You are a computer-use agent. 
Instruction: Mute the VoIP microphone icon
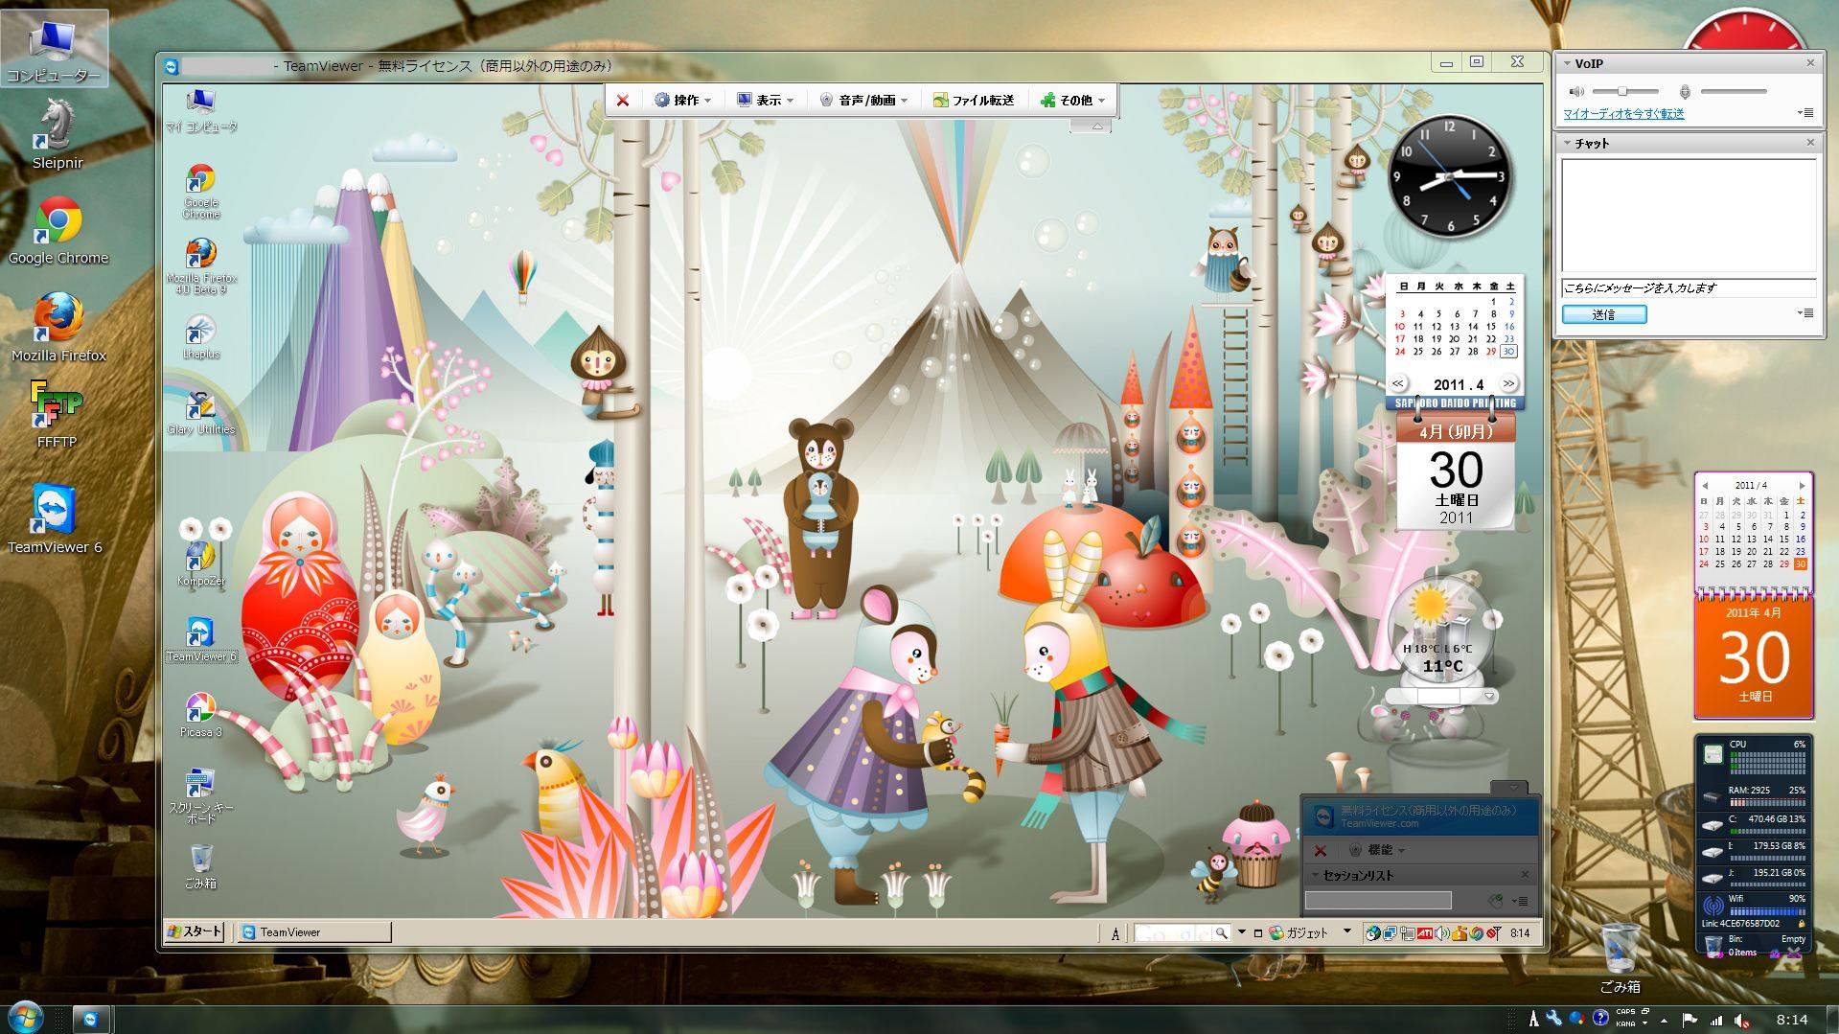coord(1684,91)
